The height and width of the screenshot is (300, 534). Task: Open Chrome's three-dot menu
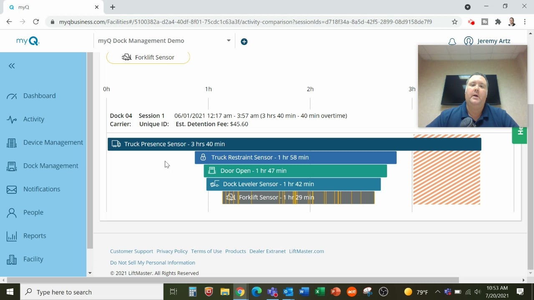(525, 22)
